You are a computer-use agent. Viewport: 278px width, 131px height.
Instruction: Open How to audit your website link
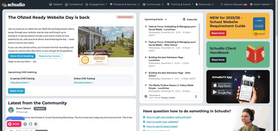click(162, 122)
